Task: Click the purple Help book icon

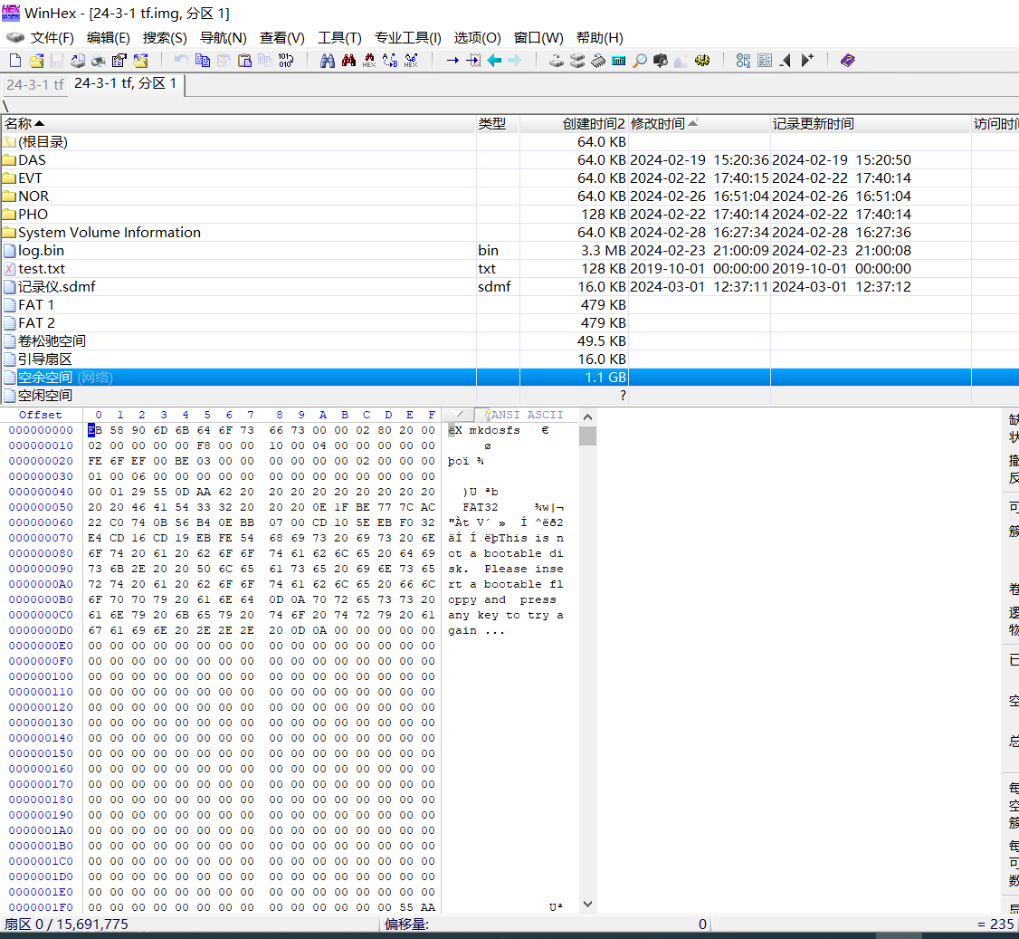Action: [x=847, y=61]
